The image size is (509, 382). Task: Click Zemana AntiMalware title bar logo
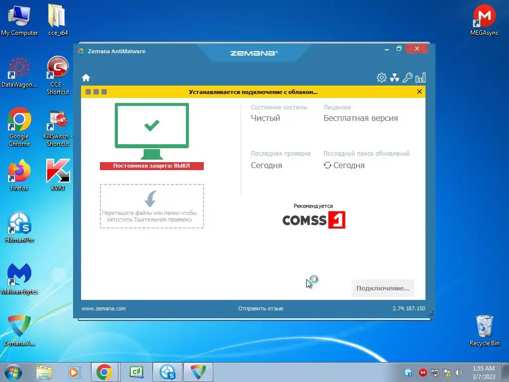click(81, 51)
